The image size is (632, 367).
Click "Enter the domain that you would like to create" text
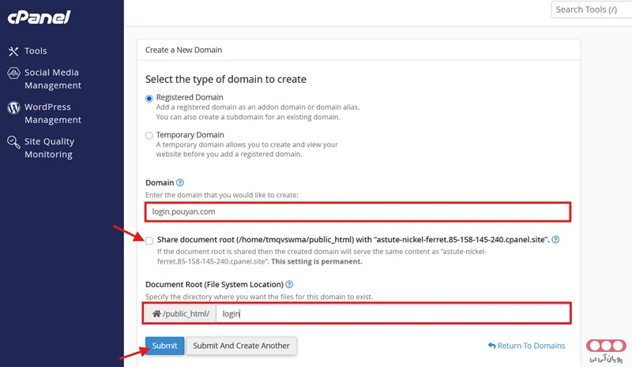point(222,195)
